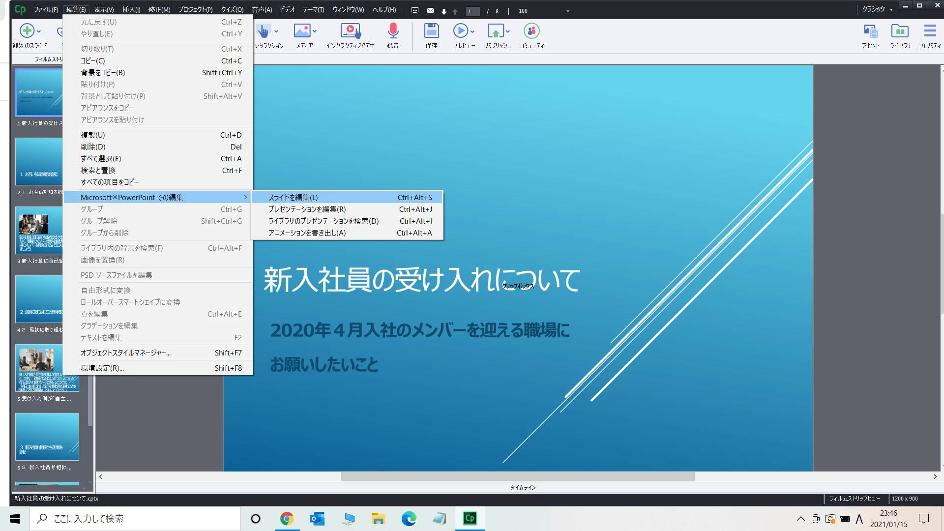Viewport: 944px width, 531px height.
Task: Click the Interactive Video icon
Action: click(x=350, y=31)
